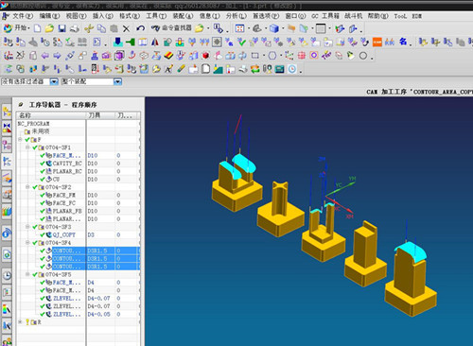Click the orange CAM icon in the toolbar
This screenshot has width=473, height=346.
point(377,42)
